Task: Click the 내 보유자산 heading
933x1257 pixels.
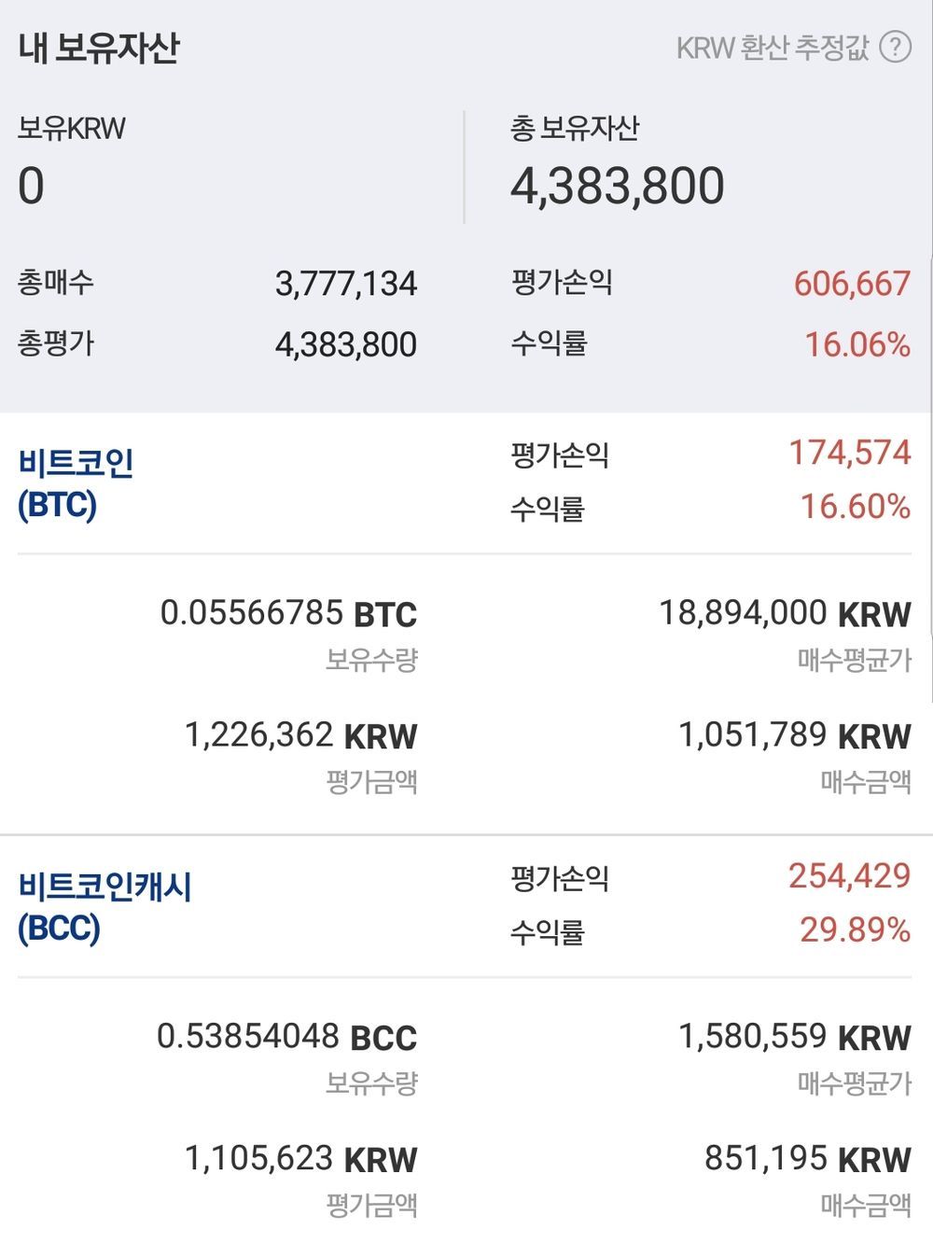Action: click(x=98, y=48)
